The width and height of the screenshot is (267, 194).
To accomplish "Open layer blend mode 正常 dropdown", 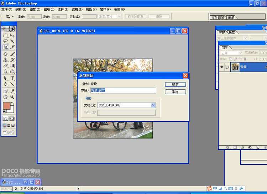I will (x=240, y=53).
